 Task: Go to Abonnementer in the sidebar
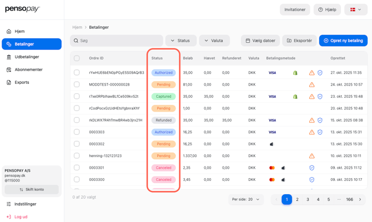[x=28, y=69]
